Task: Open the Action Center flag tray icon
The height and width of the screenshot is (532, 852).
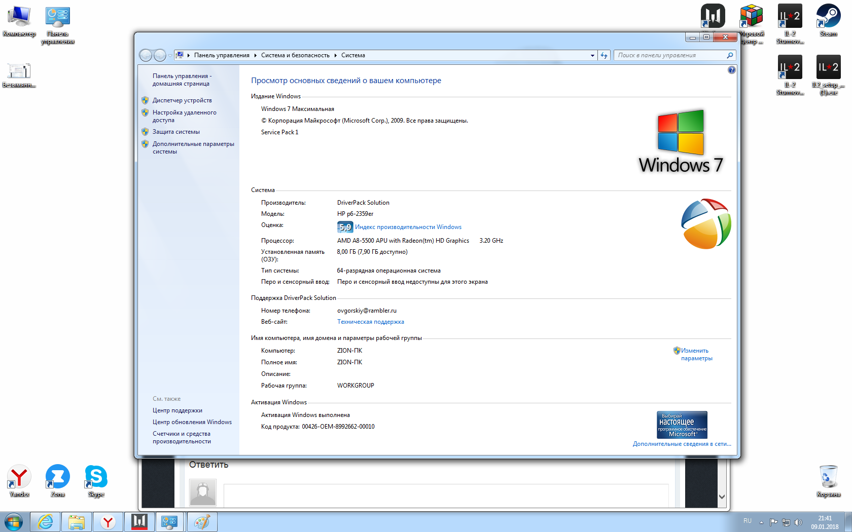Action: click(773, 522)
